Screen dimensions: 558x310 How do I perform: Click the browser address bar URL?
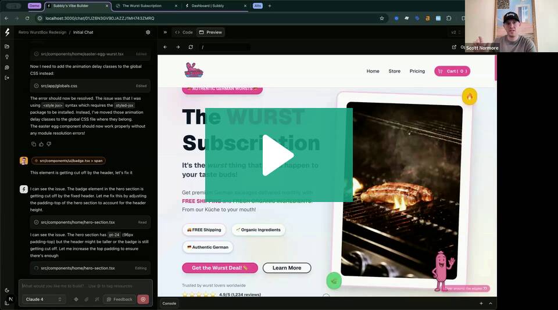pyautogui.click(x=100, y=18)
